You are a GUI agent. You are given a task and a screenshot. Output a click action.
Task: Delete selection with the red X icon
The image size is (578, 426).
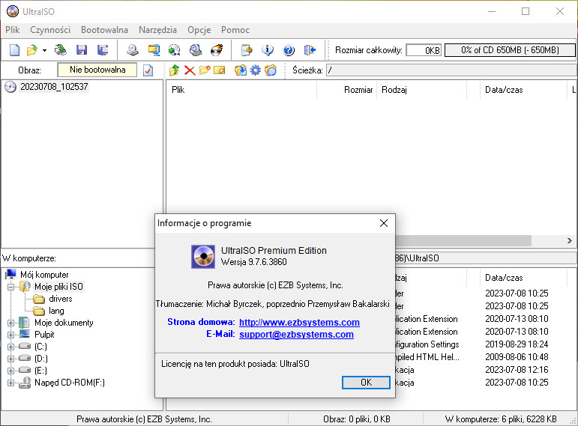tap(190, 70)
